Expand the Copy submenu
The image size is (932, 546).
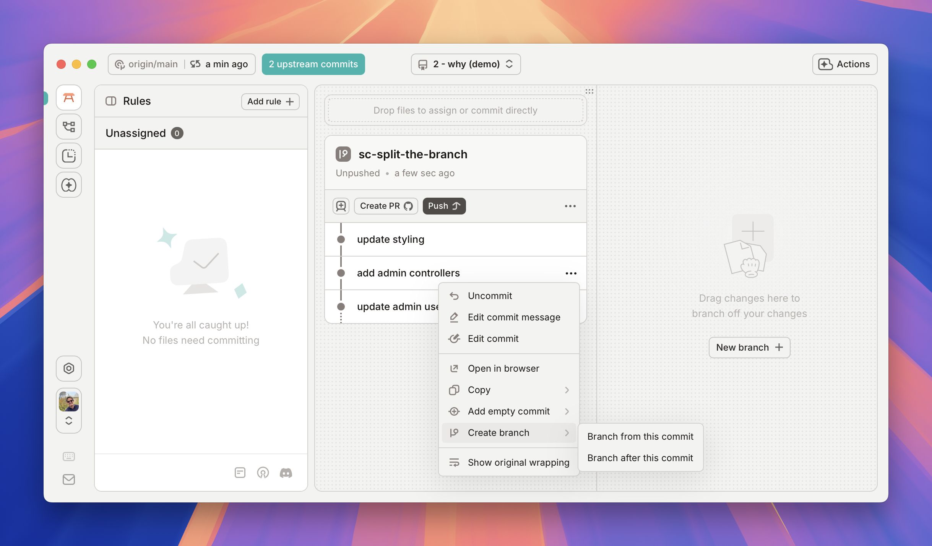click(509, 390)
